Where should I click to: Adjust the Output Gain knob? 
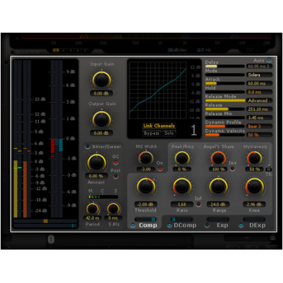click(x=101, y=119)
